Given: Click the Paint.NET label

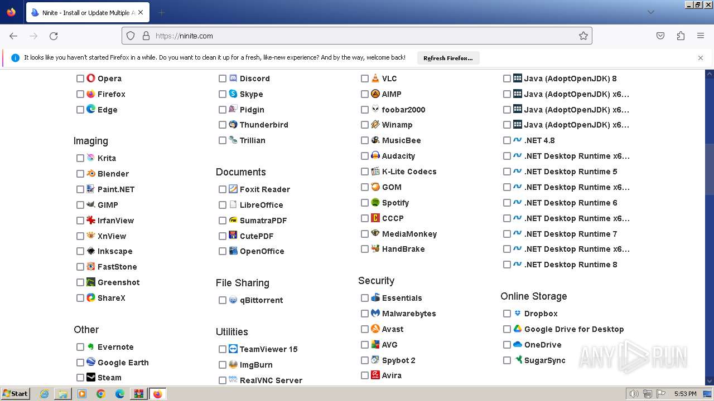Looking at the screenshot, I should [116, 189].
